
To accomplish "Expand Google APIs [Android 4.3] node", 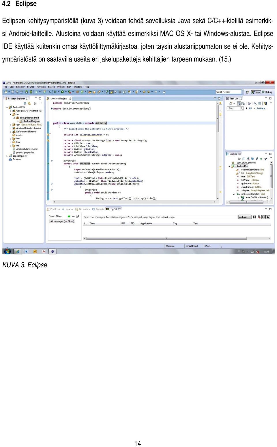I will (11, 111).
